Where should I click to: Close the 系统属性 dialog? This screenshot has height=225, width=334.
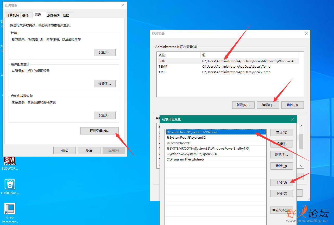pos(123,5)
